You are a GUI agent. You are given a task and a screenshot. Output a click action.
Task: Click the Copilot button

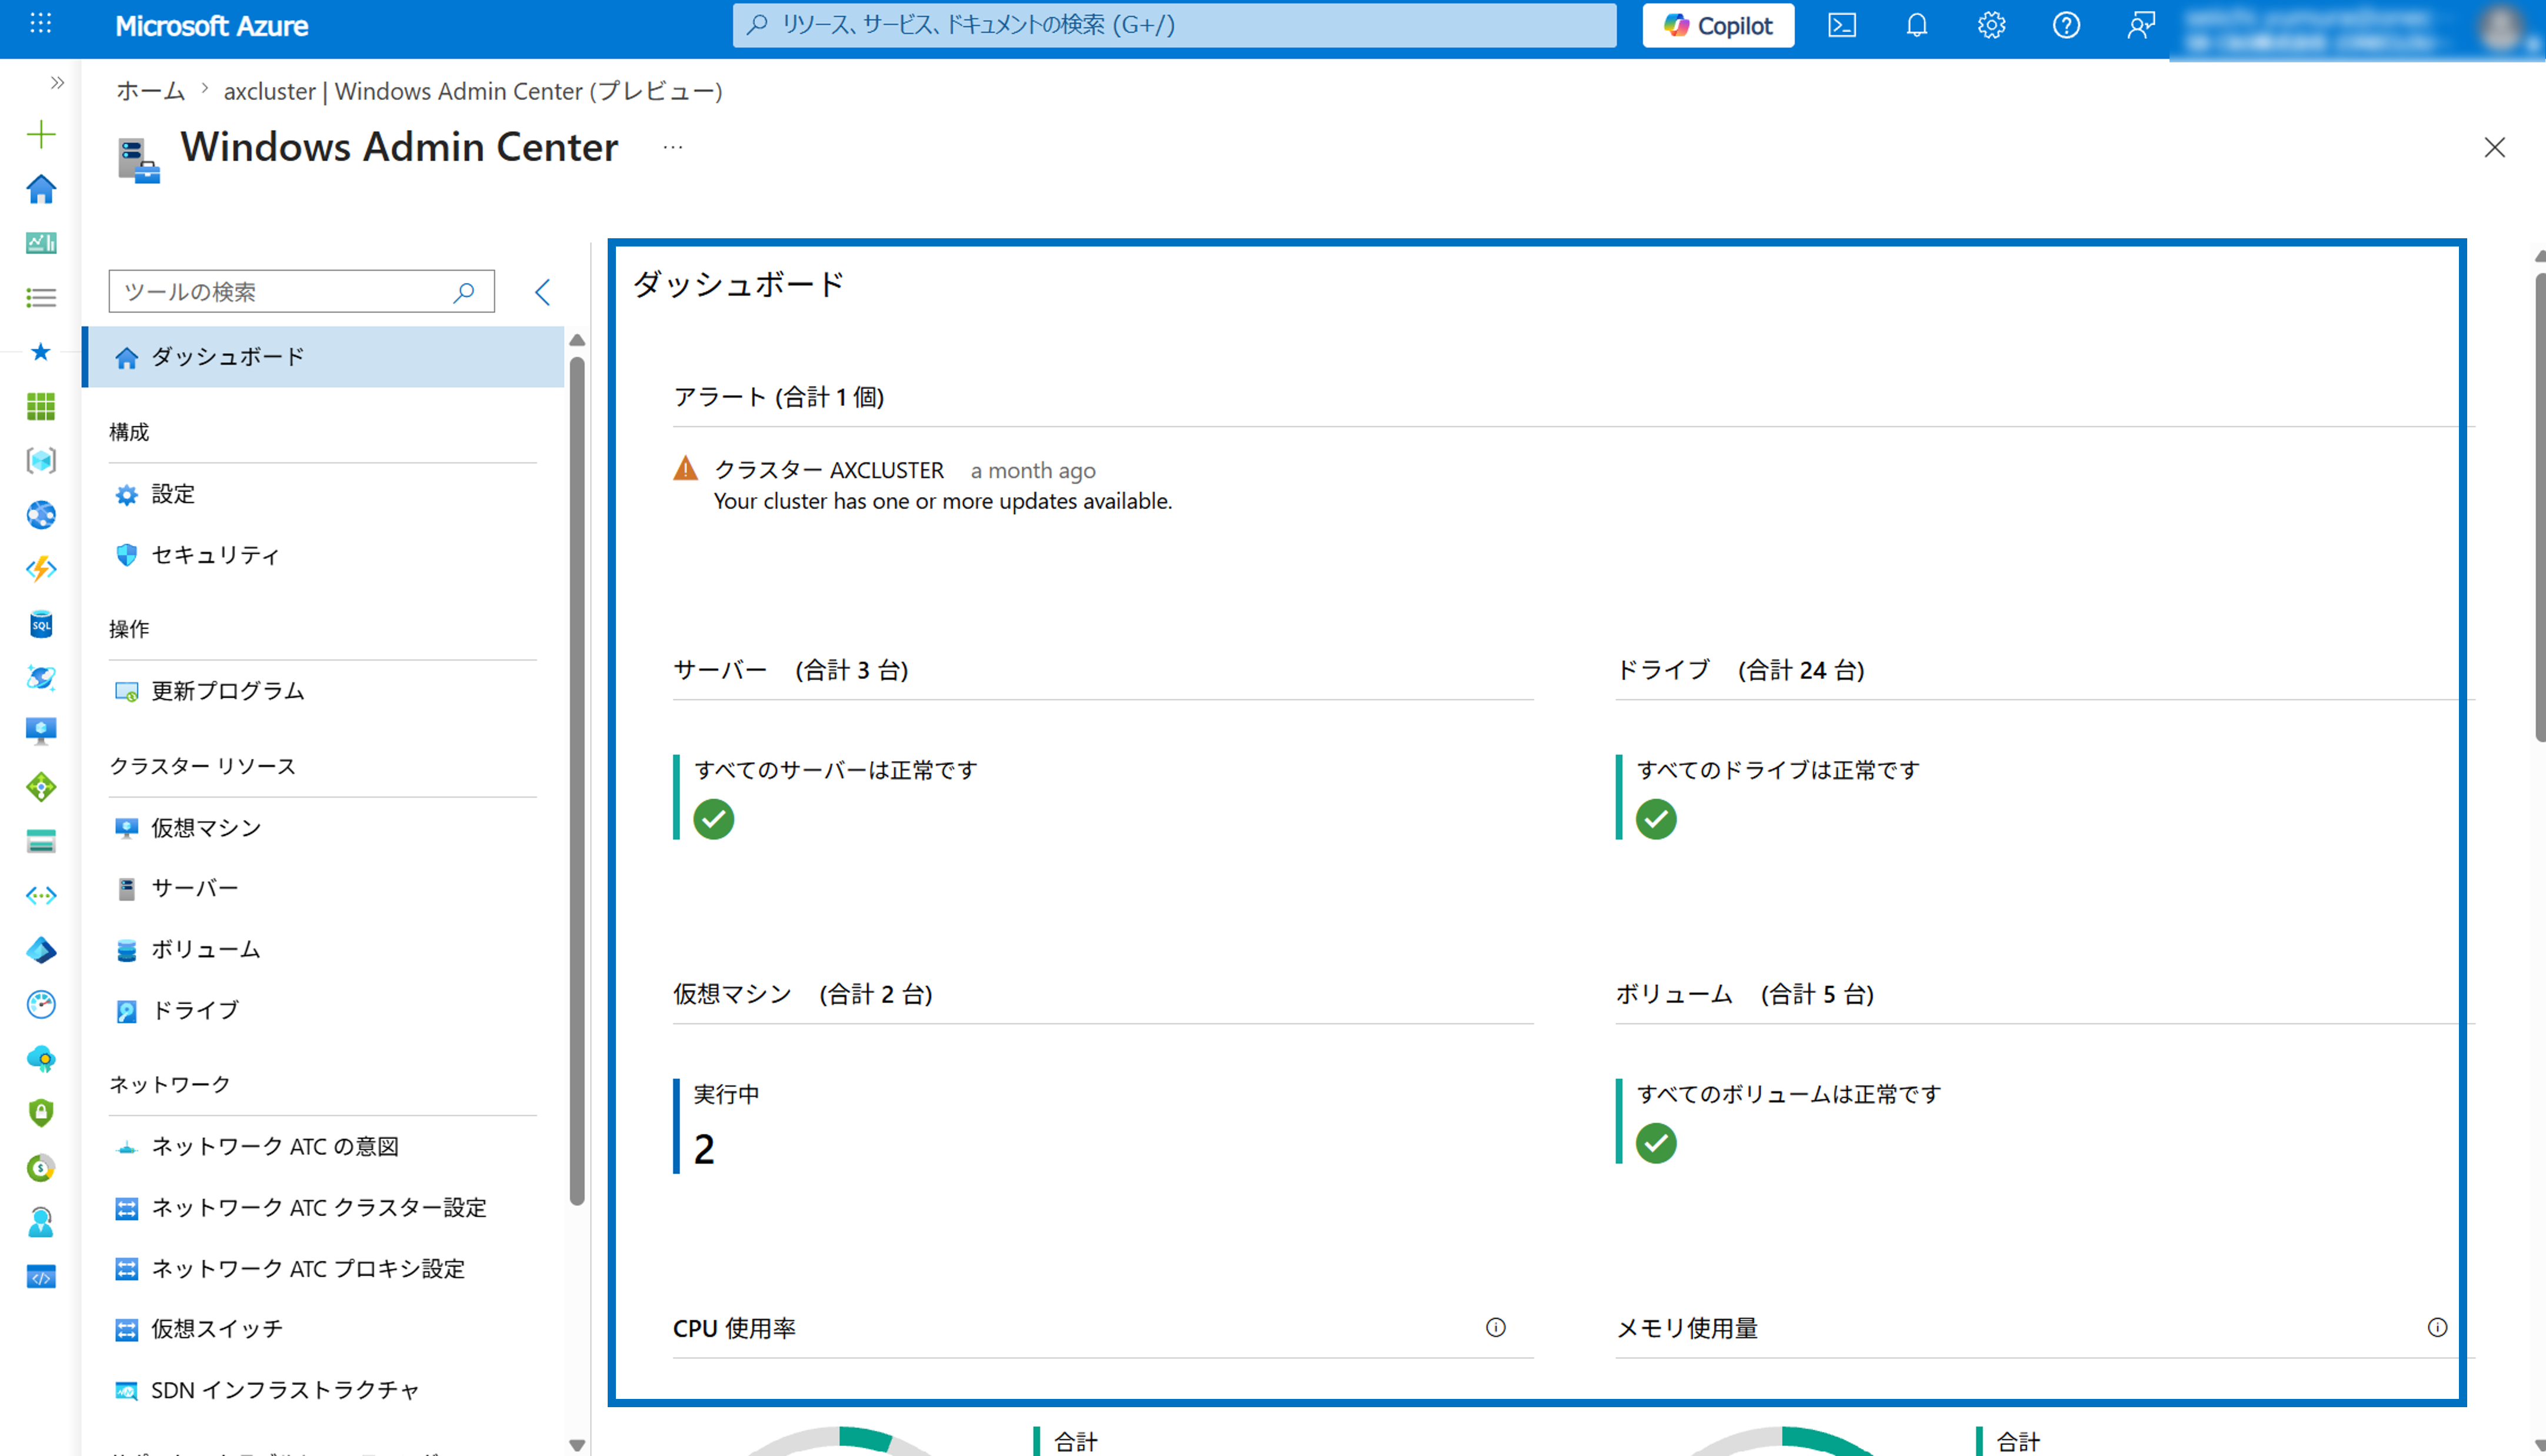[x=1718, y=25]
